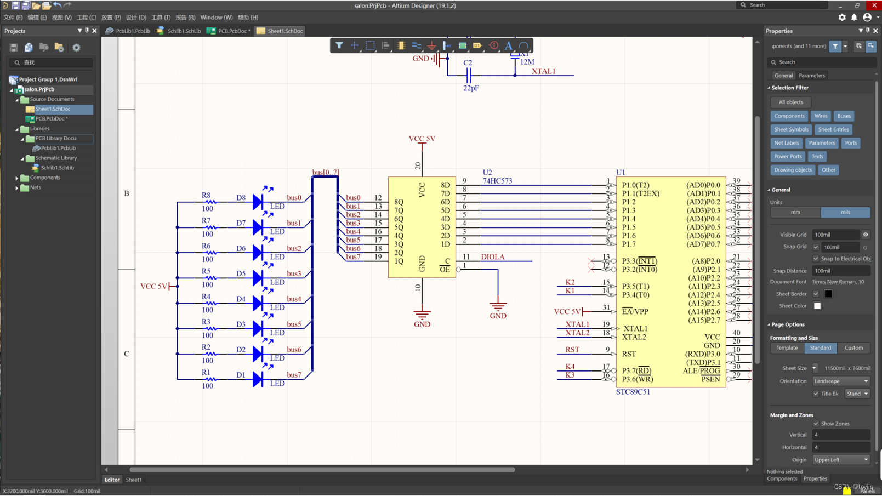The image size is (882, 496).
Task: Select the red directive info marker tool
Action: pyautogui.click(x=493, y=46)
